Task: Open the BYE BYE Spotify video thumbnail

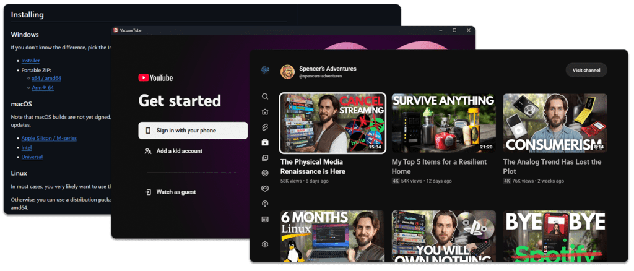Action: click(555, 236)
